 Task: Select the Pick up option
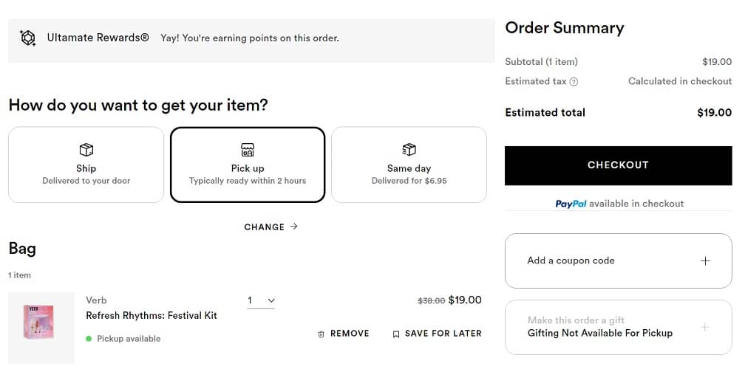(x=247, y=165)
